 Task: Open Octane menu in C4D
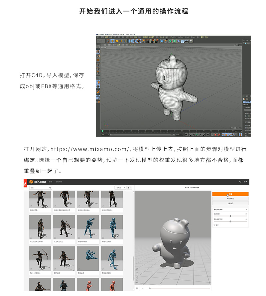(x=193, y=37)
